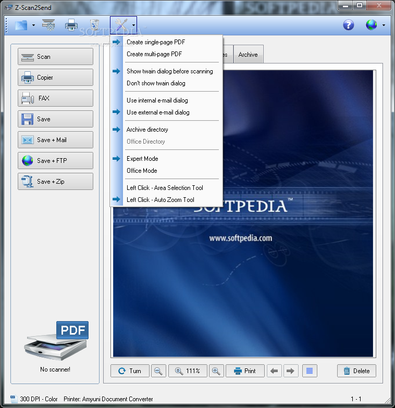
Task: Open scanner settings gear icon
Action: tap(48, 25)
